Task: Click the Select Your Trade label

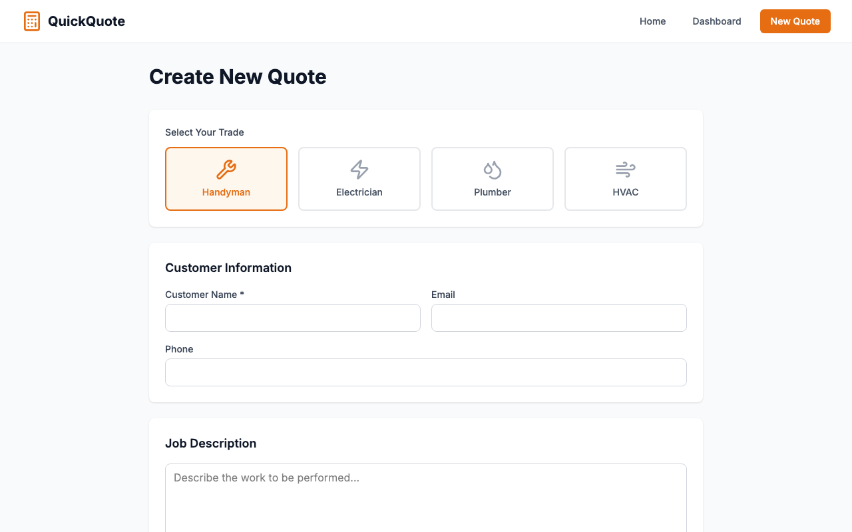Action: (204, 132)
